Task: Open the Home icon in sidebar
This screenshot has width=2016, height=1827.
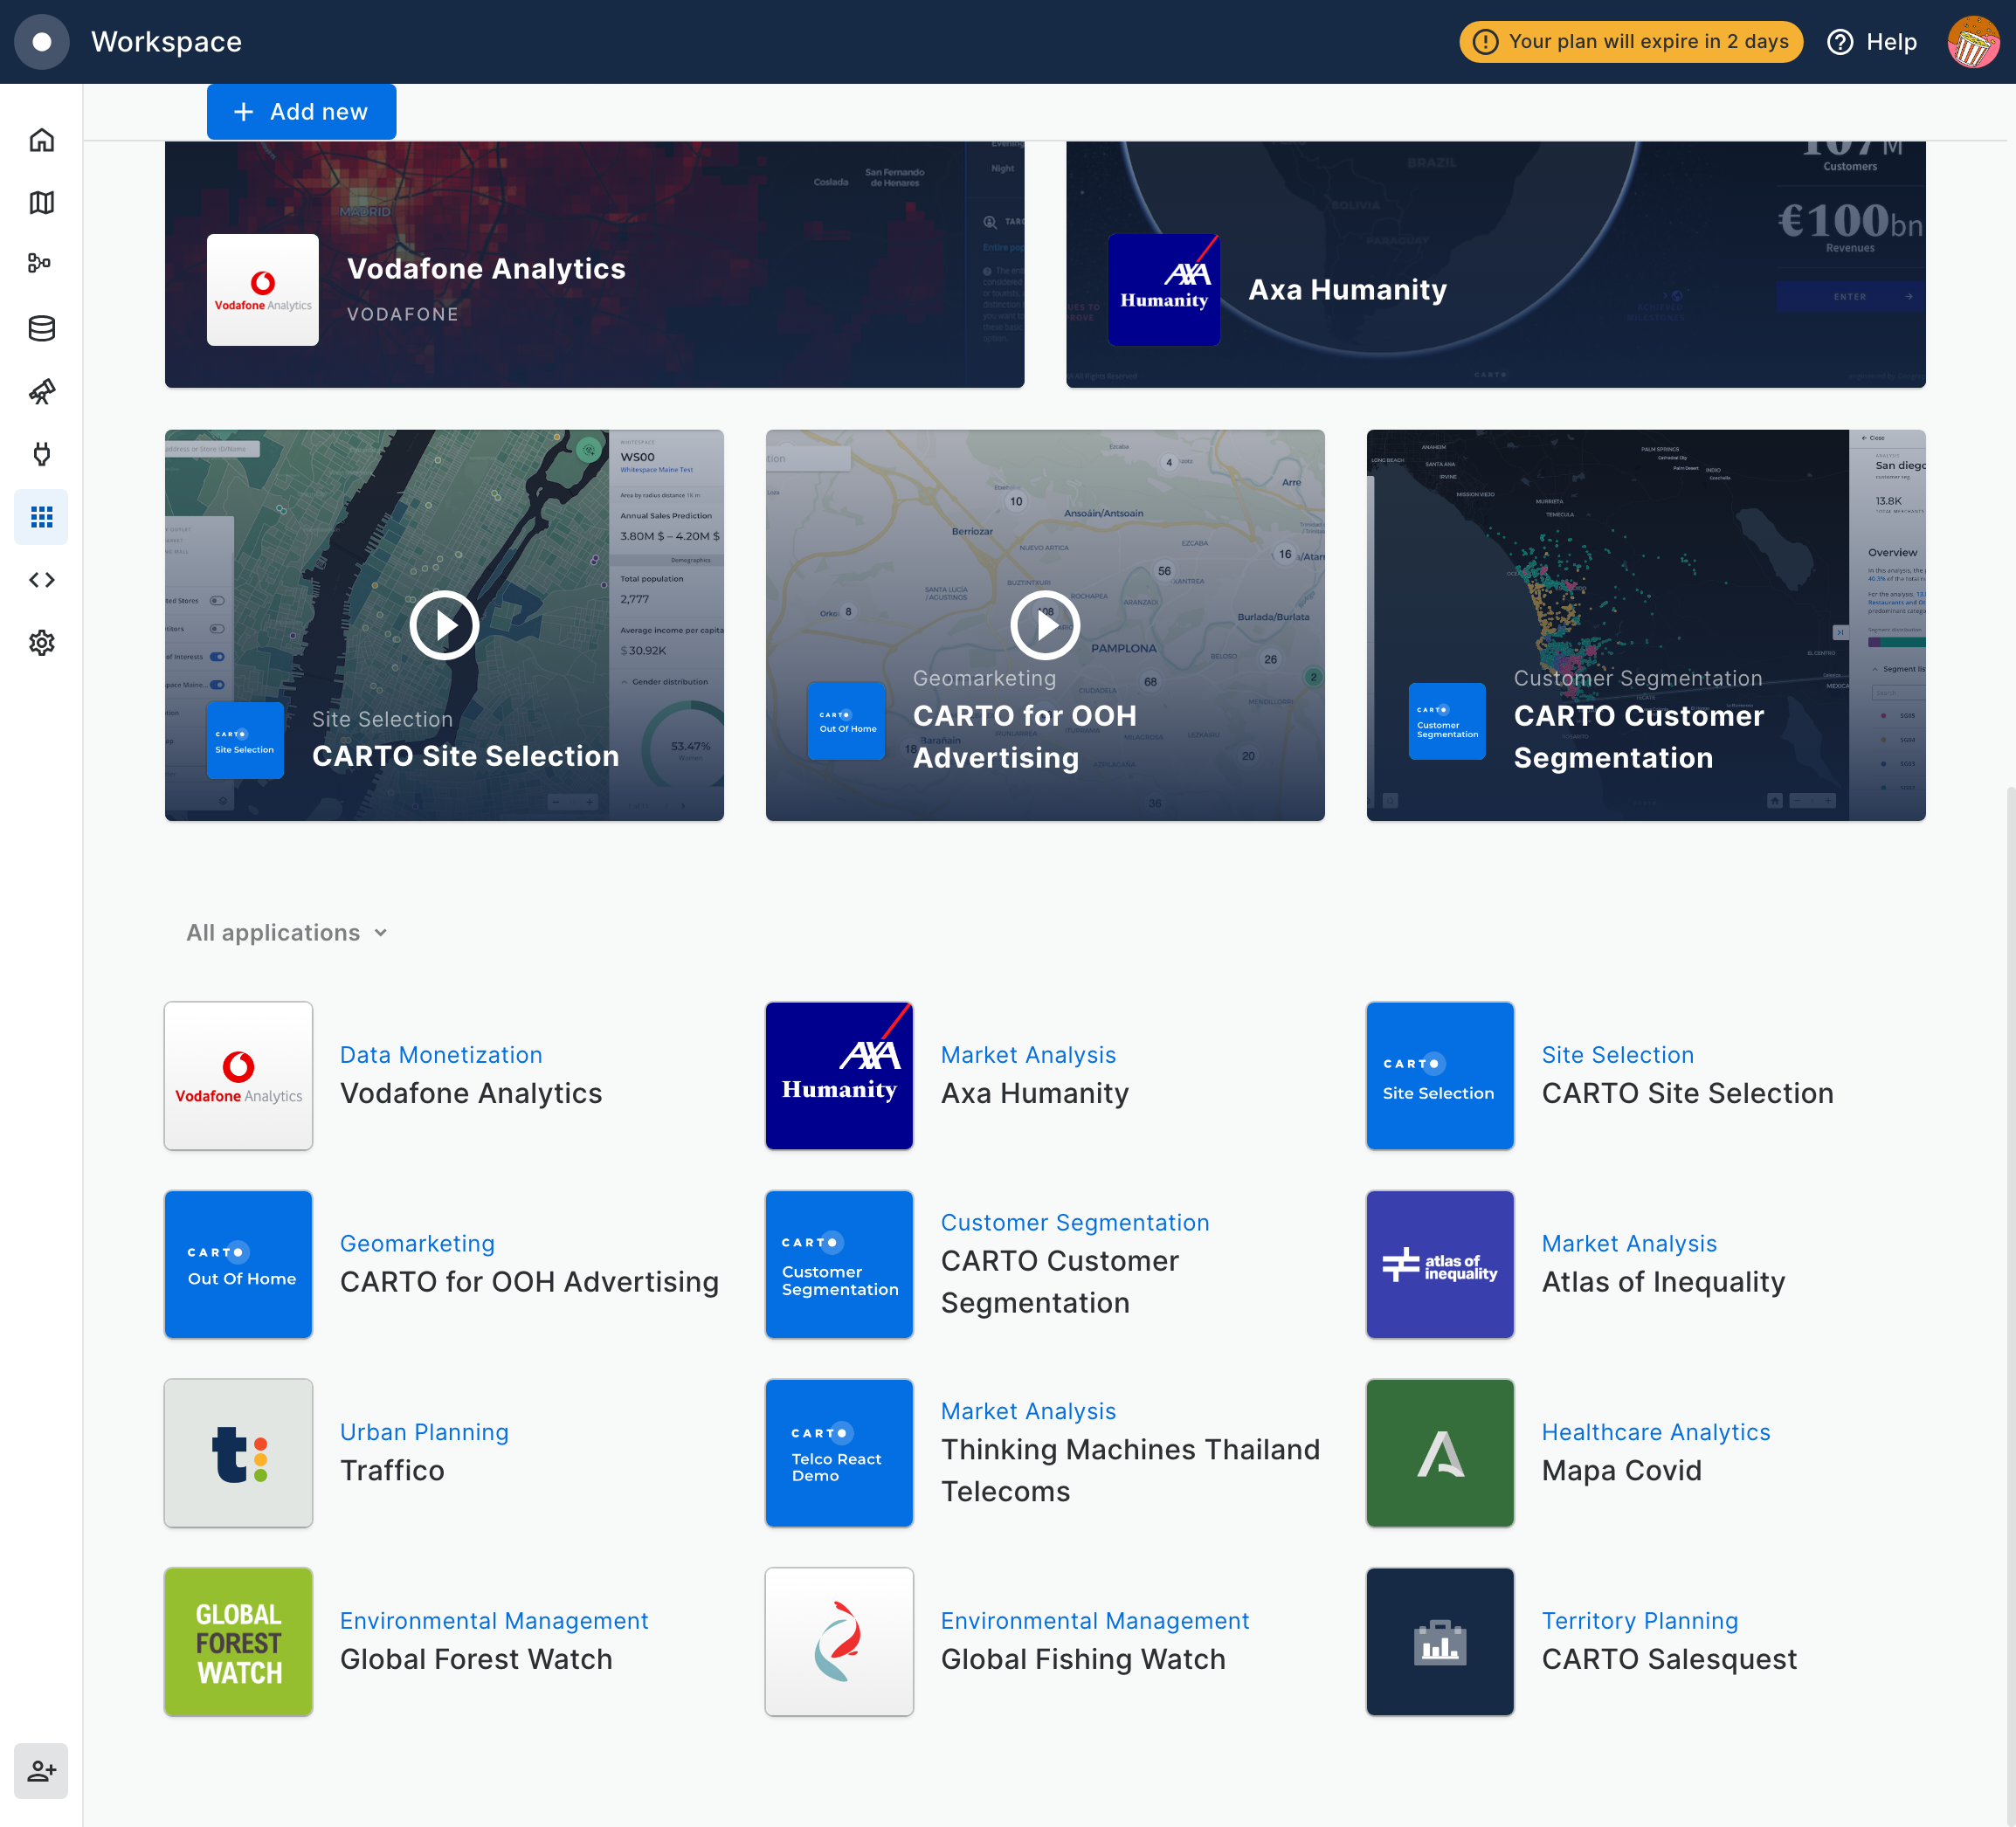Action: (x=41, y=140)
